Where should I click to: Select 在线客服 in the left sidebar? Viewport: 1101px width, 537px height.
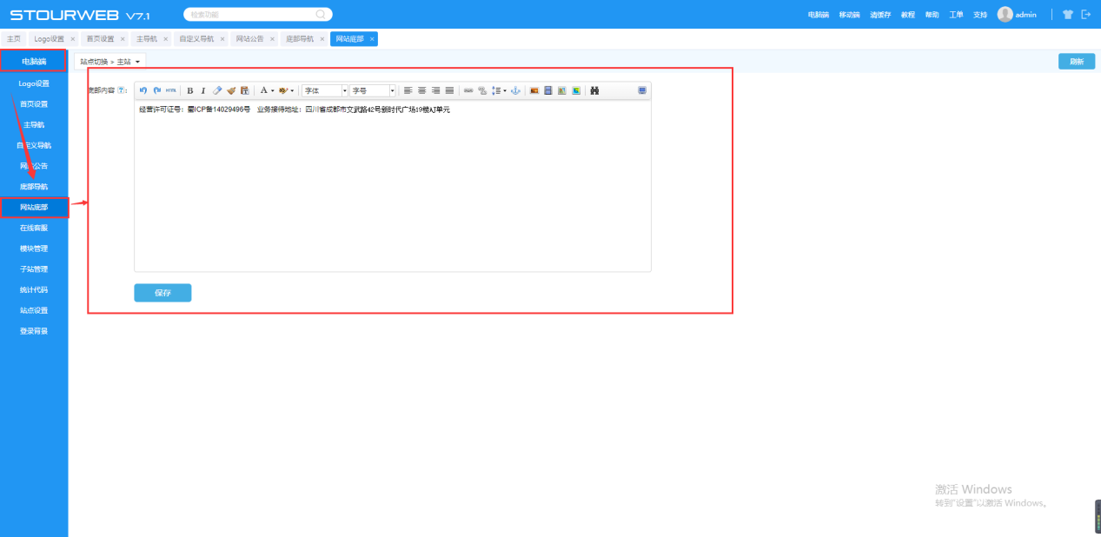pyautogui.click(x=34, y=228)
